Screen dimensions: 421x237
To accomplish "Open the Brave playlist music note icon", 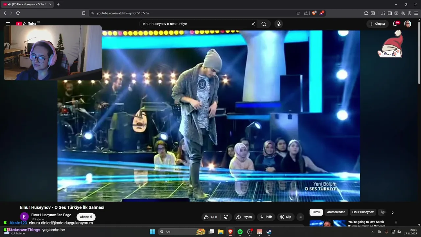I will [x=383, y=13].
